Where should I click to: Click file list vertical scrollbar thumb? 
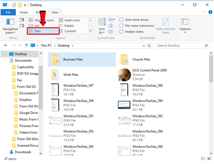click(x=211, y=69)
